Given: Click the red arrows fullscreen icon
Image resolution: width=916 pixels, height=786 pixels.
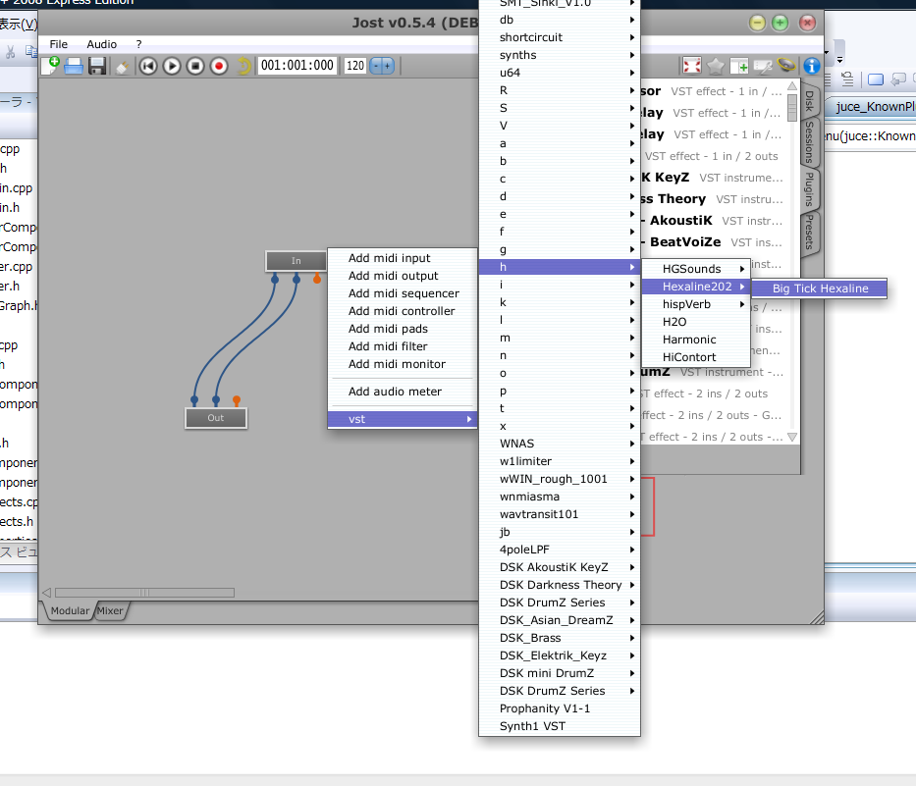Looking at the screenshot, I should tap(692, 66).
